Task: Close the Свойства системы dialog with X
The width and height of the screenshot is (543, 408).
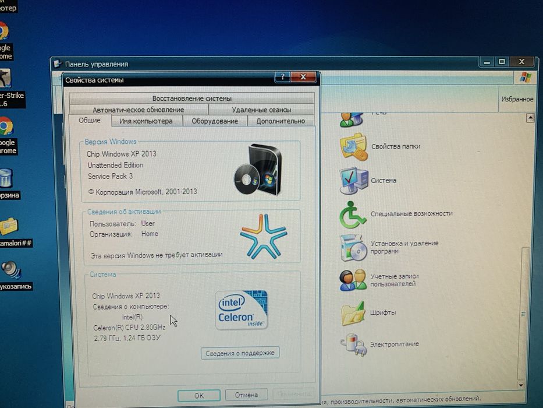Action: click(303, 77)
